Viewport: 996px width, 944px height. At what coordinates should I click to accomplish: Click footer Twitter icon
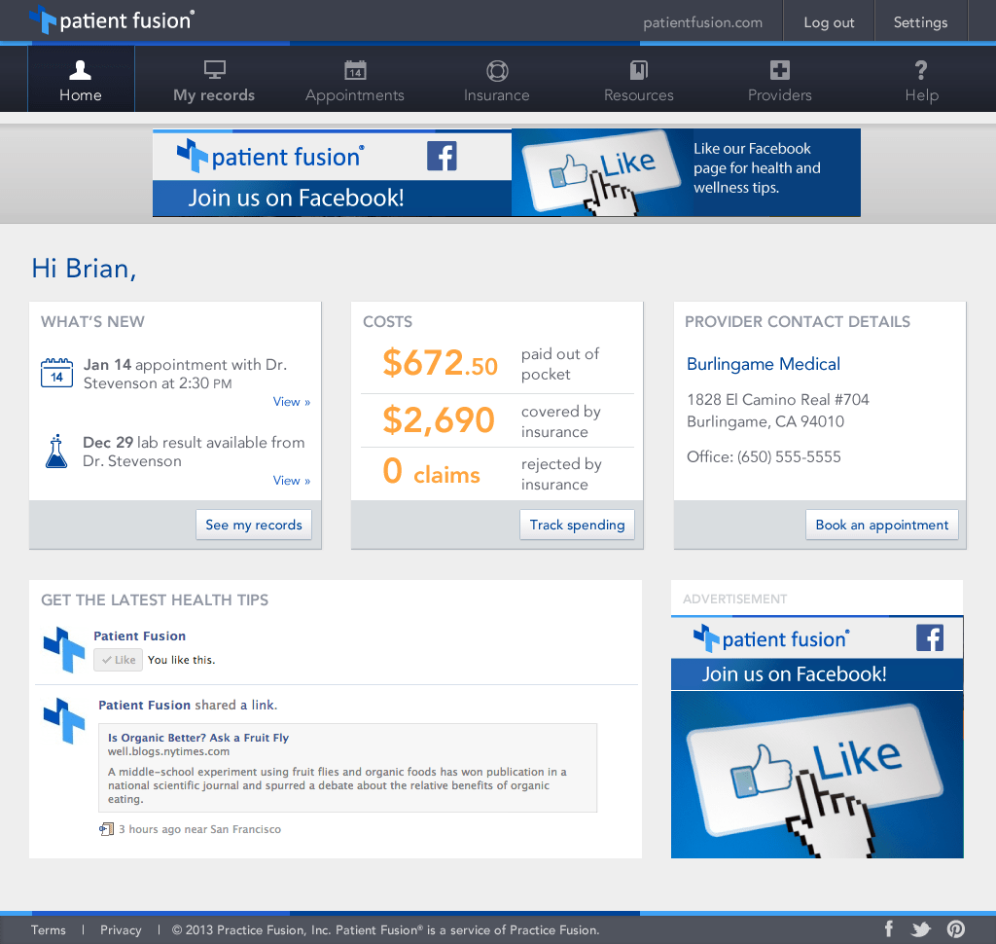click(x=921, y=929)
